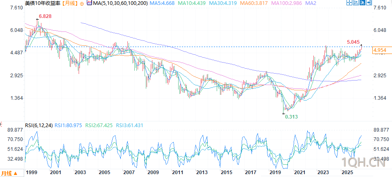Viewport: 392px width, 177px height.
Task: Click the RSI2:67.425 legend value
Action: tap(99, 125)
